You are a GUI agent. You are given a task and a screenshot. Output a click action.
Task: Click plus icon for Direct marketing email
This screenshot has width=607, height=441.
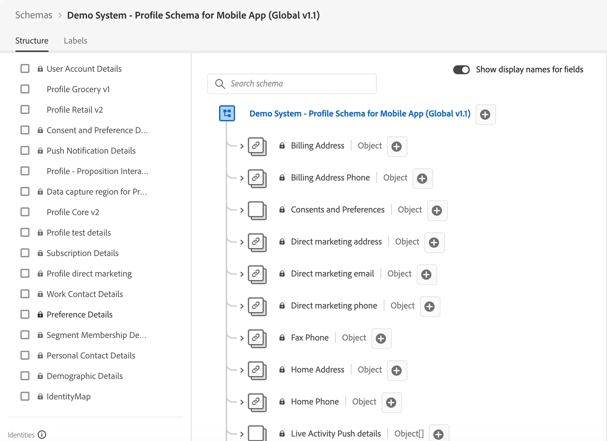427,275
